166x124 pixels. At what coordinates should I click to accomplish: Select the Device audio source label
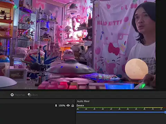click(x=80, y=105)
